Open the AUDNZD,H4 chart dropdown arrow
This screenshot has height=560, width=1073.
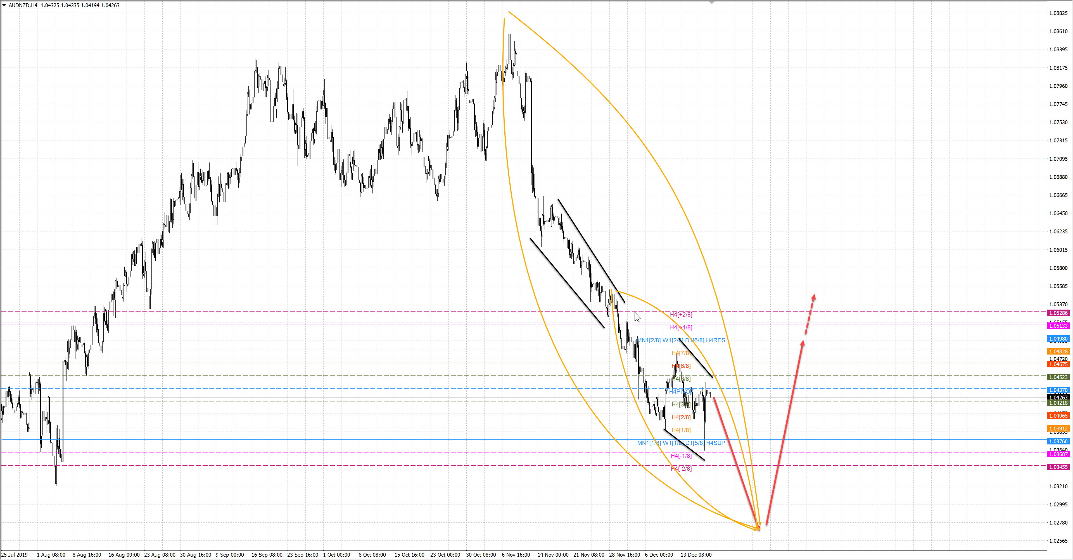coord(4,5)
